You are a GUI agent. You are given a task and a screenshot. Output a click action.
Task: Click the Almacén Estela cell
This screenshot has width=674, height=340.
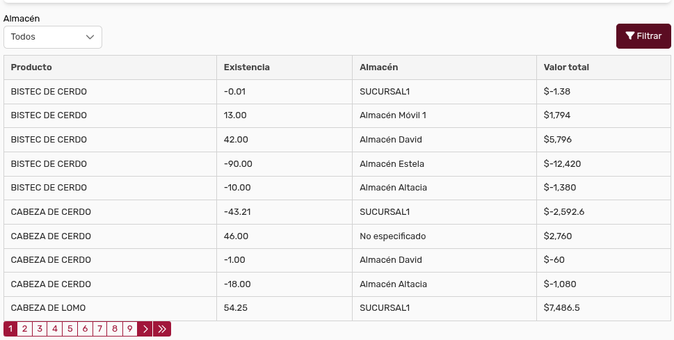coord(392,164)
